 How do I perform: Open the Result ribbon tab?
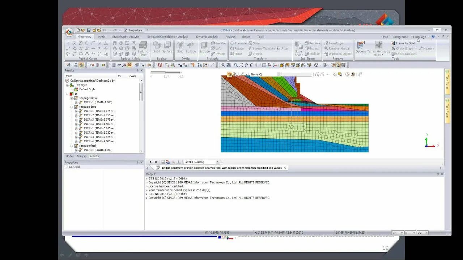(246, 37)
